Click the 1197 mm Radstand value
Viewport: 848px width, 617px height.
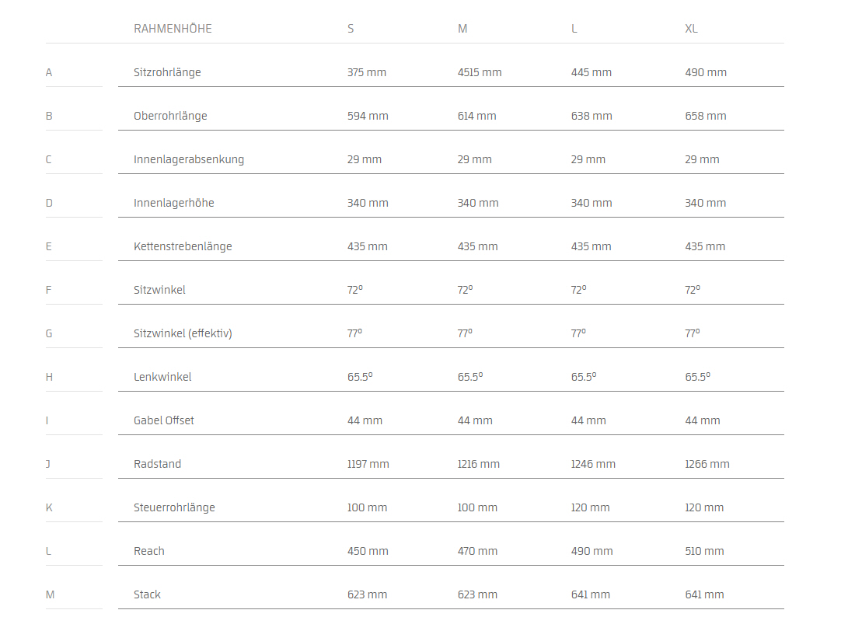click(368, 464)
